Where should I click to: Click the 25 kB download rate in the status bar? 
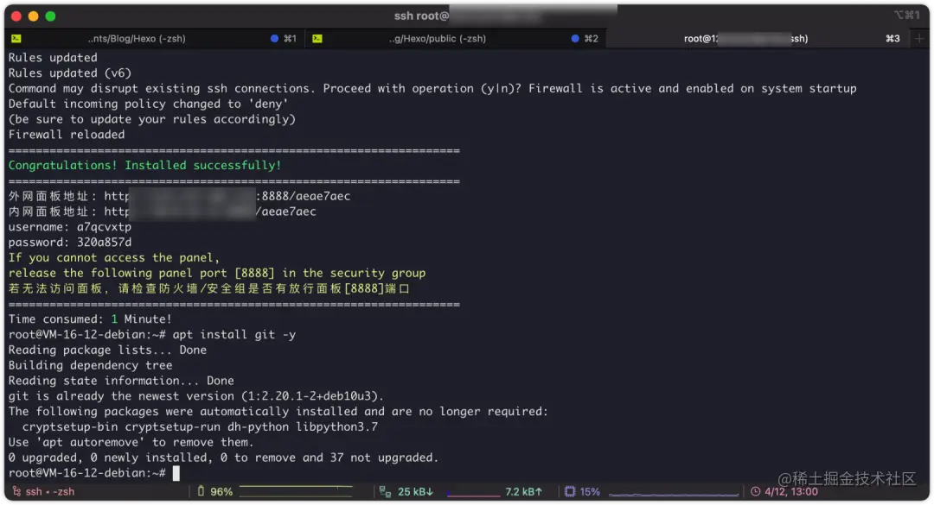coord(415,491)
